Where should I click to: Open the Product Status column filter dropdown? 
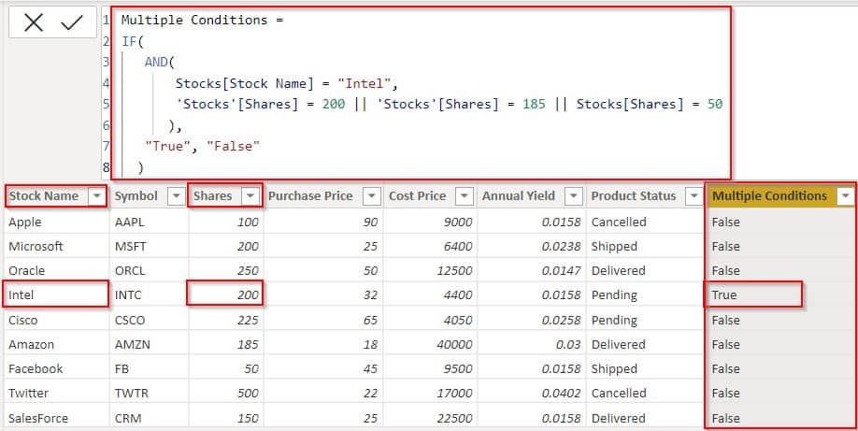[694, 196]
